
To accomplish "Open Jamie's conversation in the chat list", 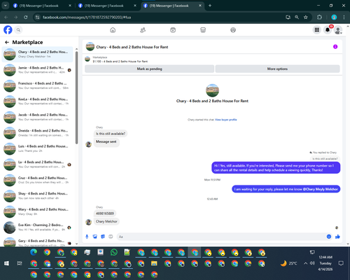I will tap(37, 70).
